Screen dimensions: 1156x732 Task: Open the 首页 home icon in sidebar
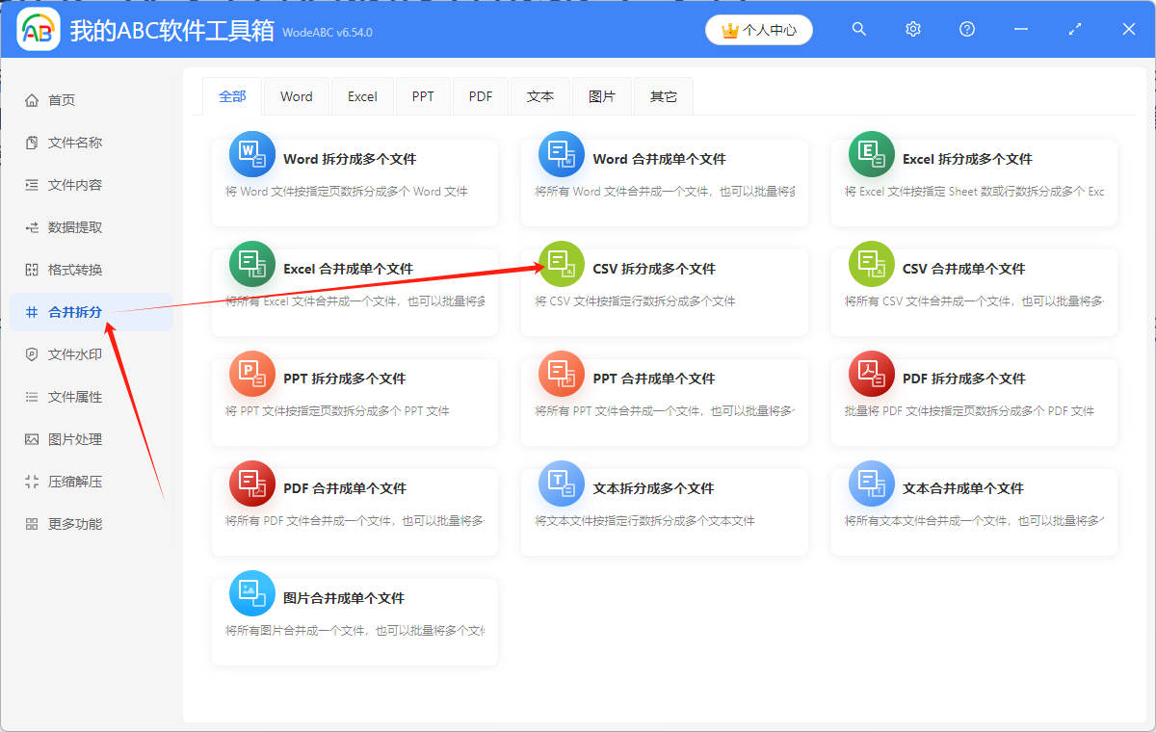pyautogui.click(x=33, y=99)
